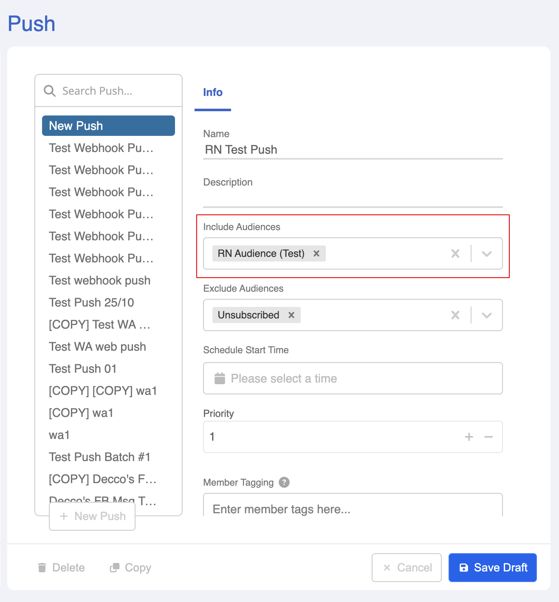
Task: Clear all Include Audiences selections
Action: pyautogui.click(x=455, y=253)
